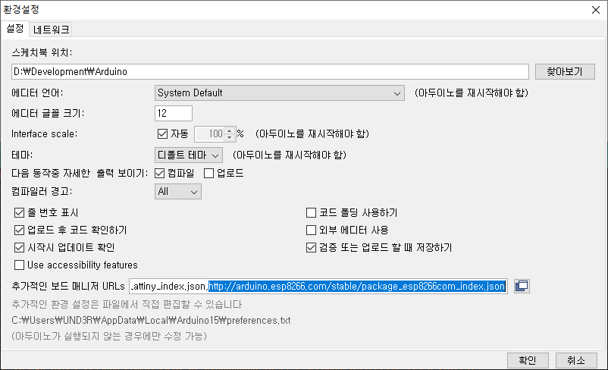Toggle 검증 또는 업로드 할 때 저장하기 checkbox
This screenshot has width=608, height=370.
click(x=311, y=247)
